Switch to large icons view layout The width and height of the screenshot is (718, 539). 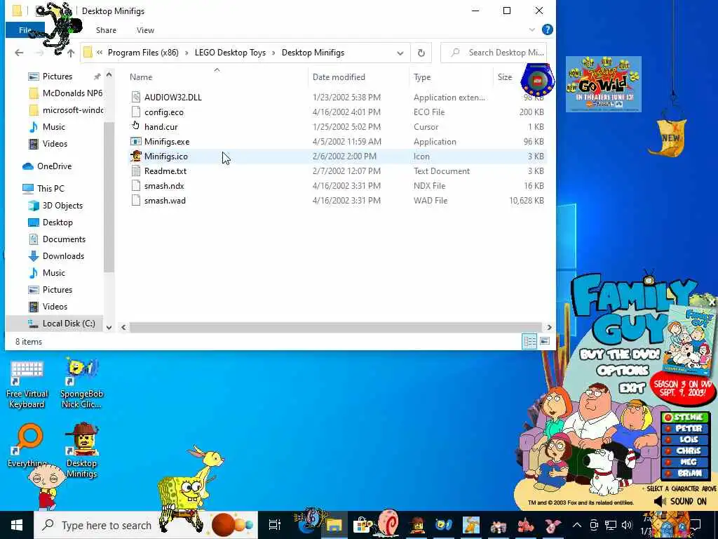click(544, 341)
